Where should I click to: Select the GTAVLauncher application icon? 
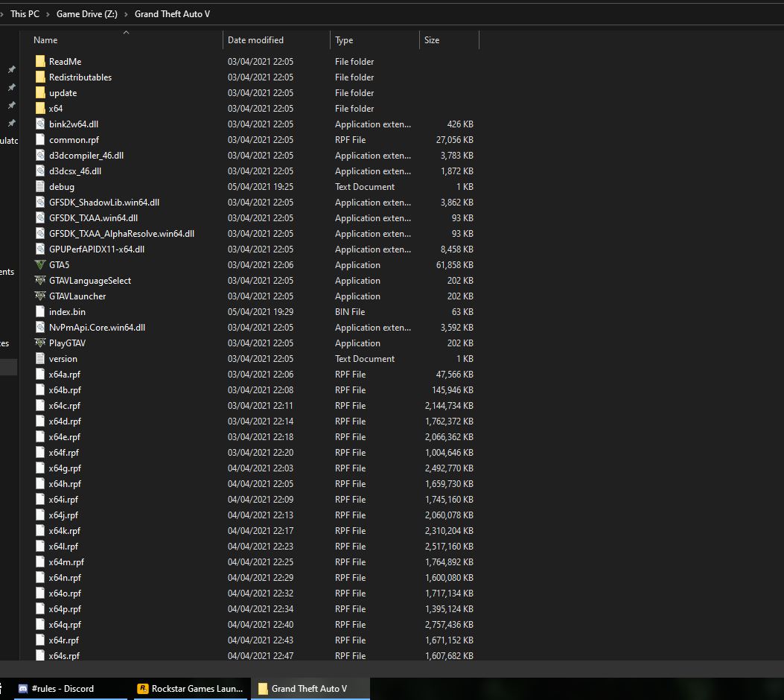(x=40, y=296)
